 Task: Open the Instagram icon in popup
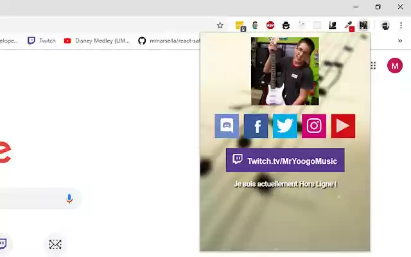(x=314, y=126)
